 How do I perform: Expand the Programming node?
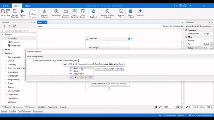[x=6, y=79]
